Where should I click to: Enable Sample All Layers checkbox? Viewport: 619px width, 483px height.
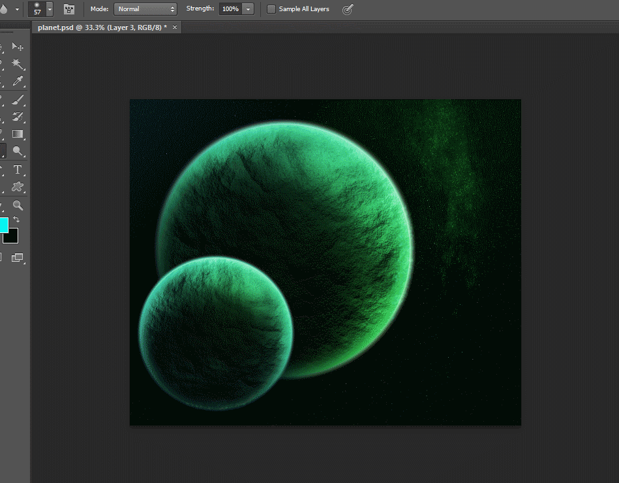(x=271, y=9)
